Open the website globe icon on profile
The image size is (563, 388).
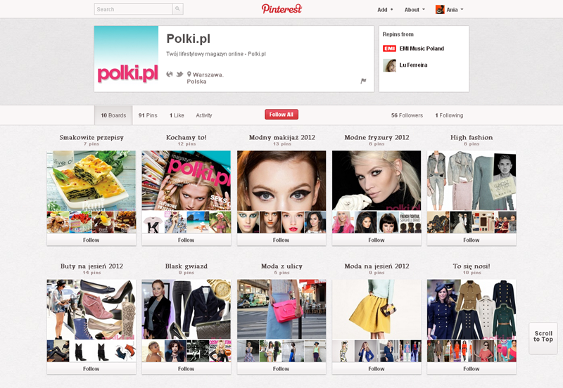[x=170, y=75]
